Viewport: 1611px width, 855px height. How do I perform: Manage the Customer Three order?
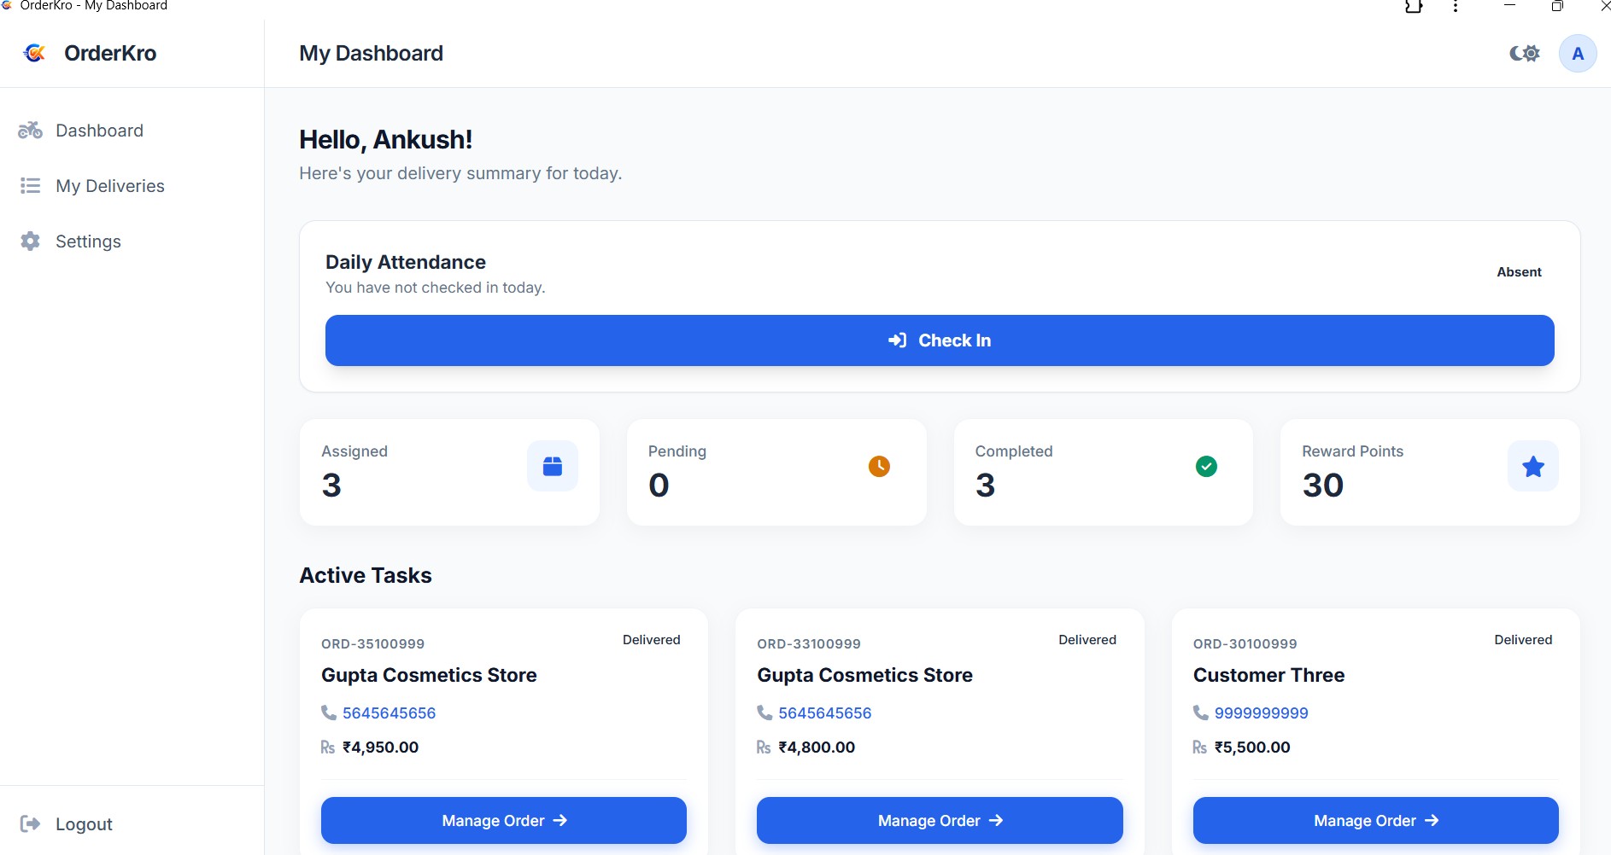[x=1375, y=820]
